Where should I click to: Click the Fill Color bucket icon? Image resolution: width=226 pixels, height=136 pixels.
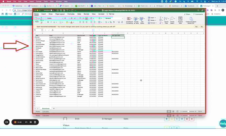[67, 22]
